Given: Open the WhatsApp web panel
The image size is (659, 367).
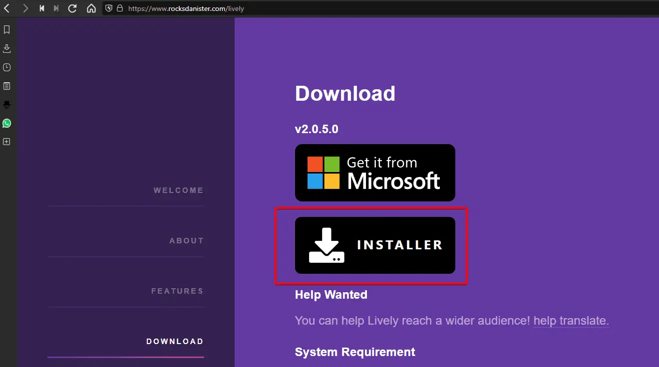Looking at the screenshot, I should coord(6,123).
